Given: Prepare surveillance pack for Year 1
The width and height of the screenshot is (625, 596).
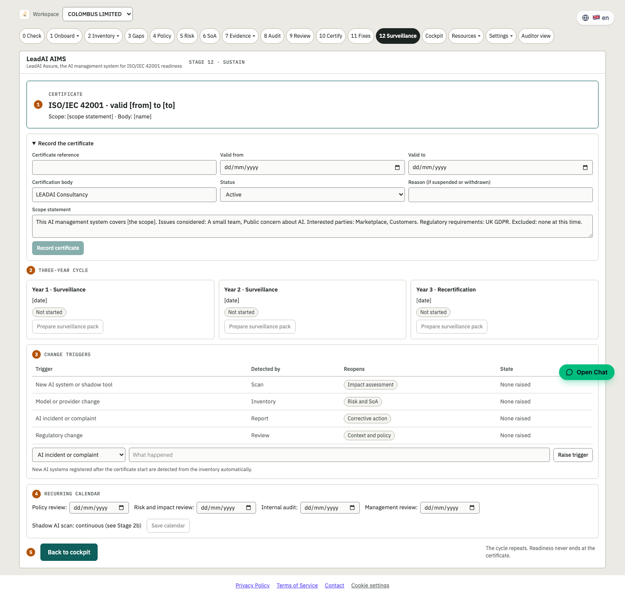Looking at the screenshot, I should click(68, 327).
